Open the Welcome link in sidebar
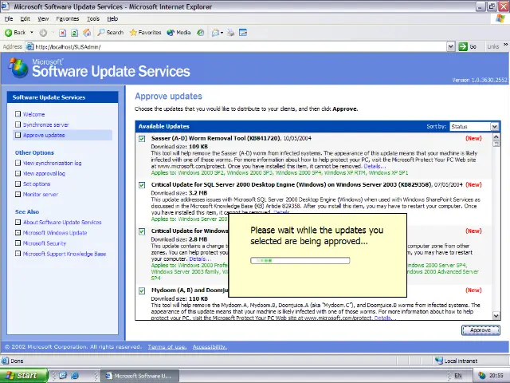 pyautogui.click(x=33, y=114)
